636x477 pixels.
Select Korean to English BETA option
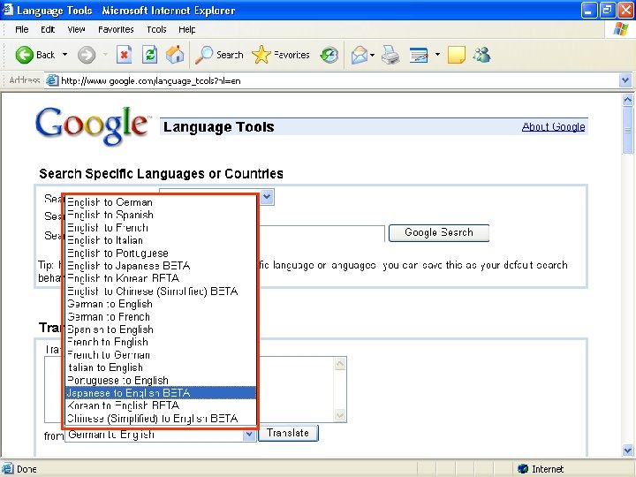pyautogui.click(x=161, y=405)
